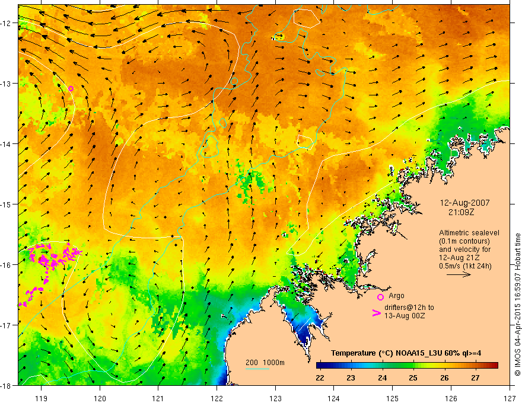Click latitude axis label '-13'
This screenshot has height=403, width=522.
[6, 84]
